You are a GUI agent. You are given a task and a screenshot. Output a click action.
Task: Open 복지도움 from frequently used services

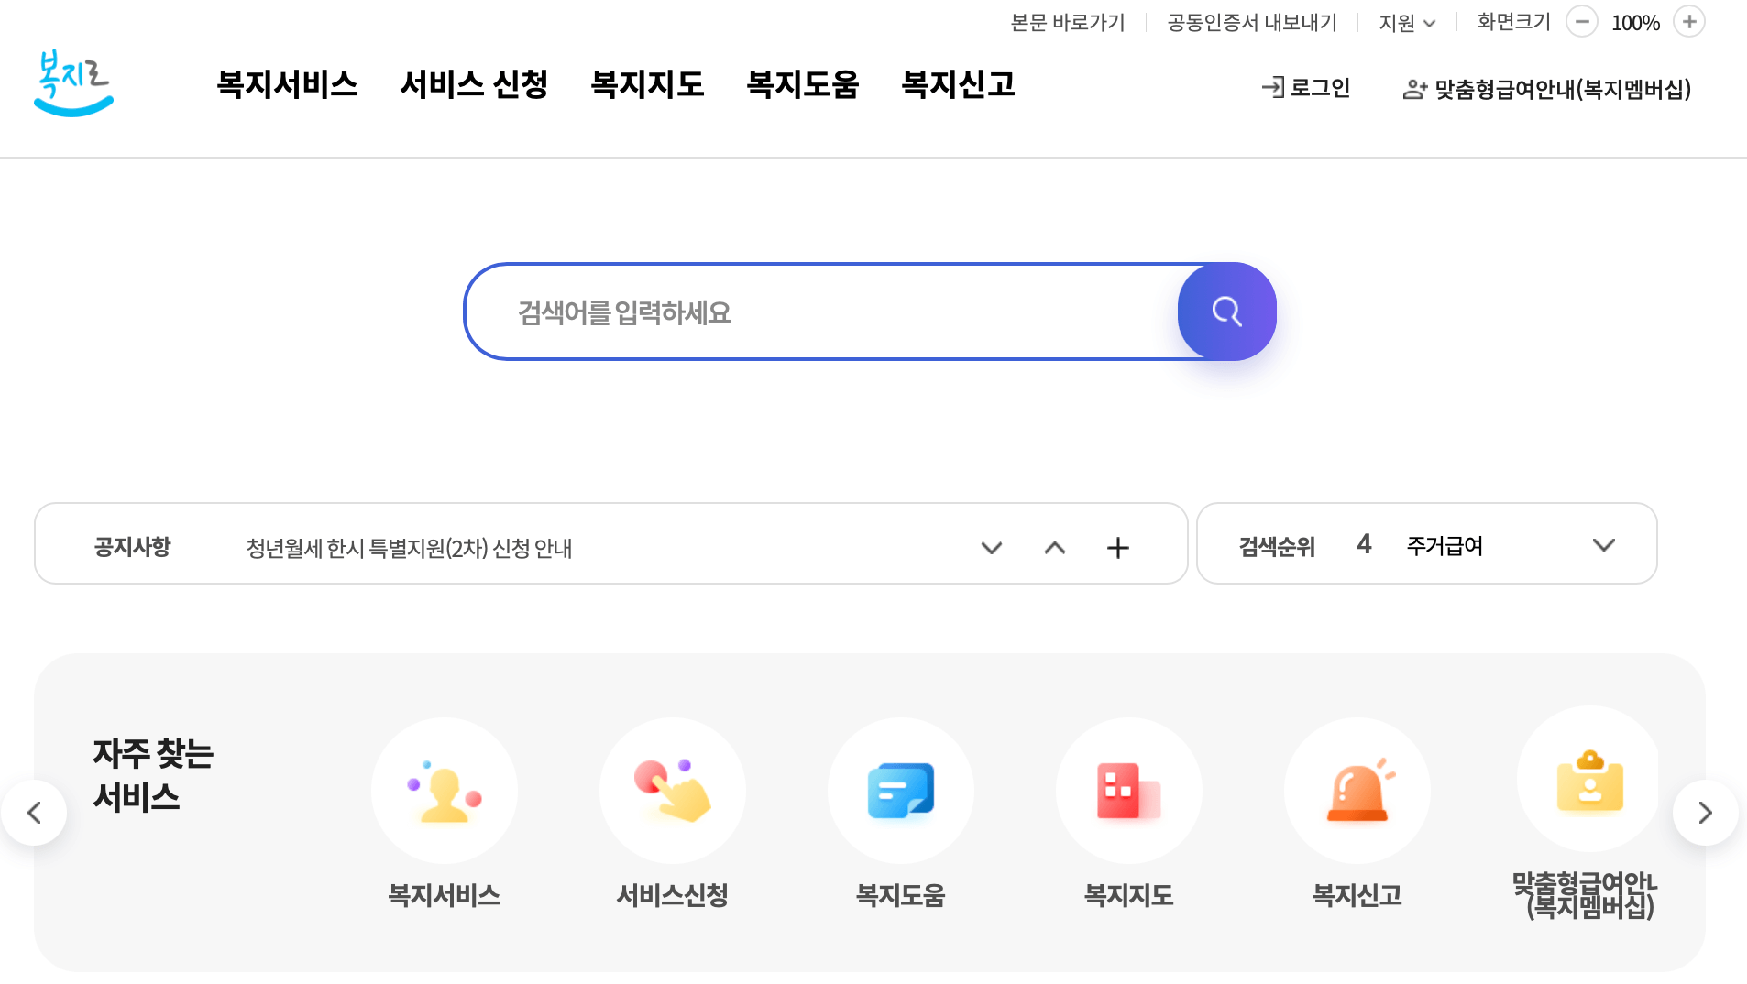pyautogui.click(x=900, y=790)
